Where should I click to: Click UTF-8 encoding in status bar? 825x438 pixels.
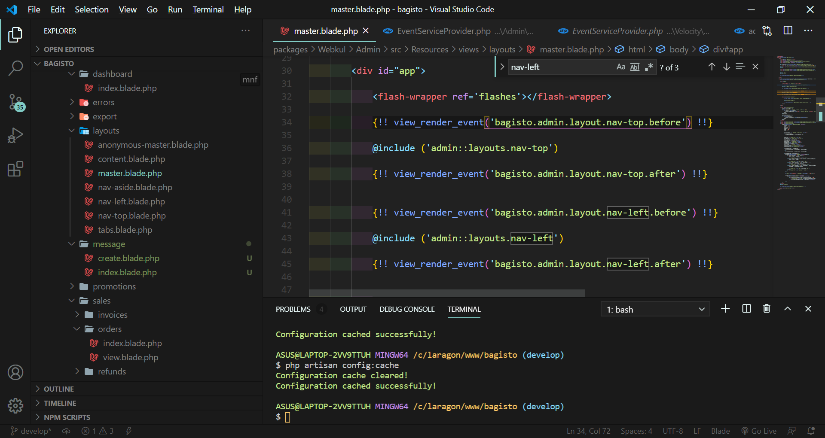[672, 431]
